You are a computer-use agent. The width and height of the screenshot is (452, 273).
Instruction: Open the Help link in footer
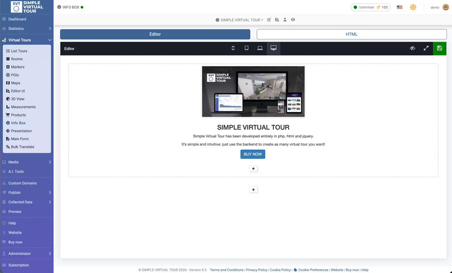tap(365, 270)
